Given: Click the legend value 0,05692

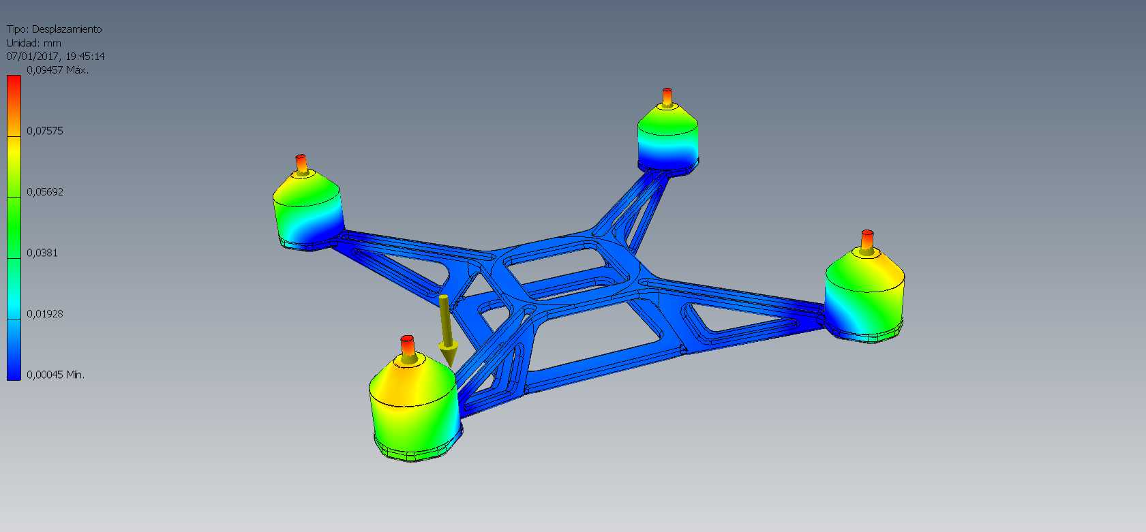Looking at the screenshot, I should [45, 192].
